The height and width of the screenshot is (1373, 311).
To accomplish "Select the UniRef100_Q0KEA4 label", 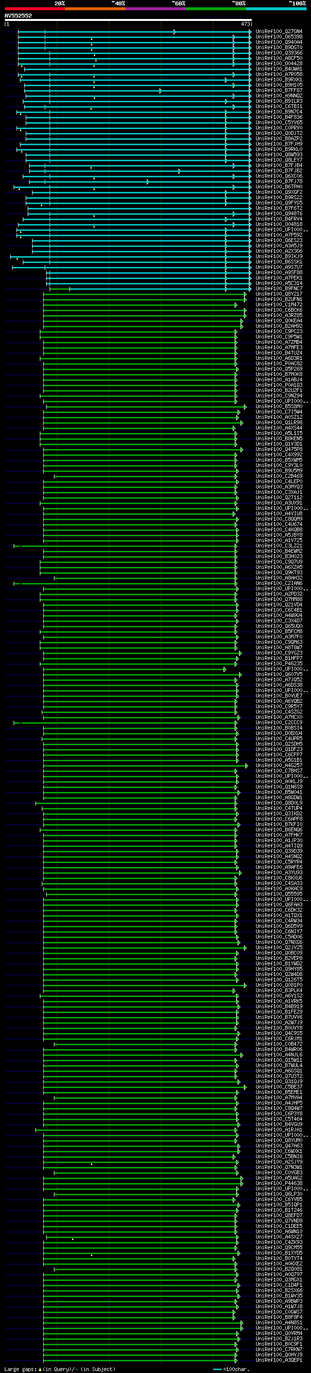I will point(279,321).
